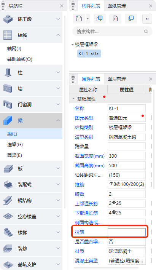Image resolution: width=156 pixels, height=270 pixels.
Task: Click the 装配式 icon
Action: pyautogui.click(x=8, y=184)
